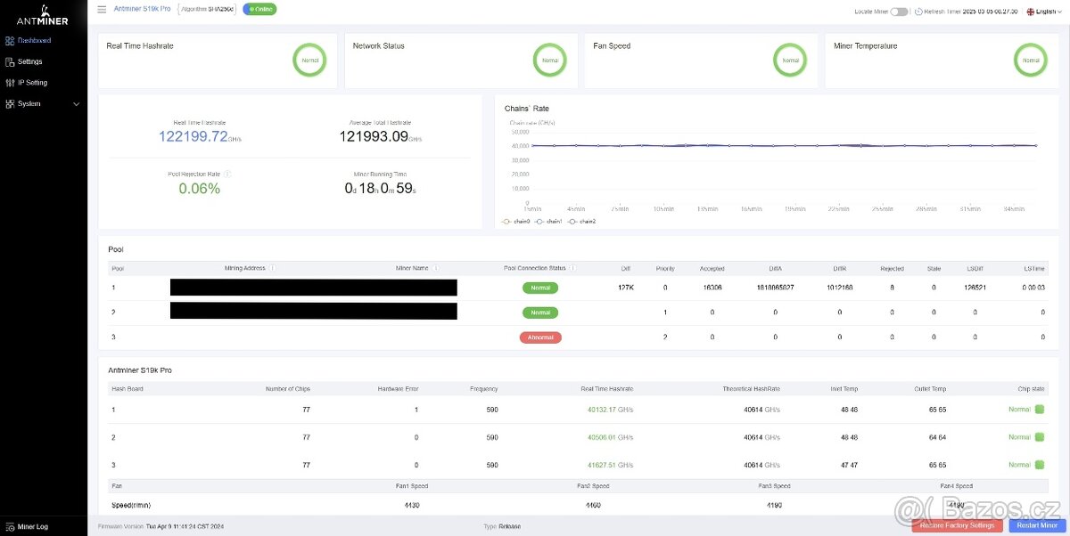Image resolution: width=1070 pixels, height=536 pixels.
Task: Click the Antminer S19k Pro title link
Action: pyautogui.click(x=144, y=9)
